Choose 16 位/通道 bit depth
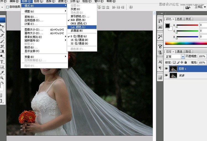 click(82, 40)
